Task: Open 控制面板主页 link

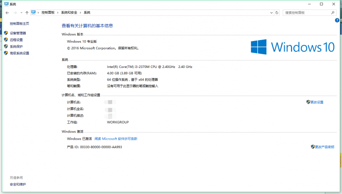Action: pos(19,24)
